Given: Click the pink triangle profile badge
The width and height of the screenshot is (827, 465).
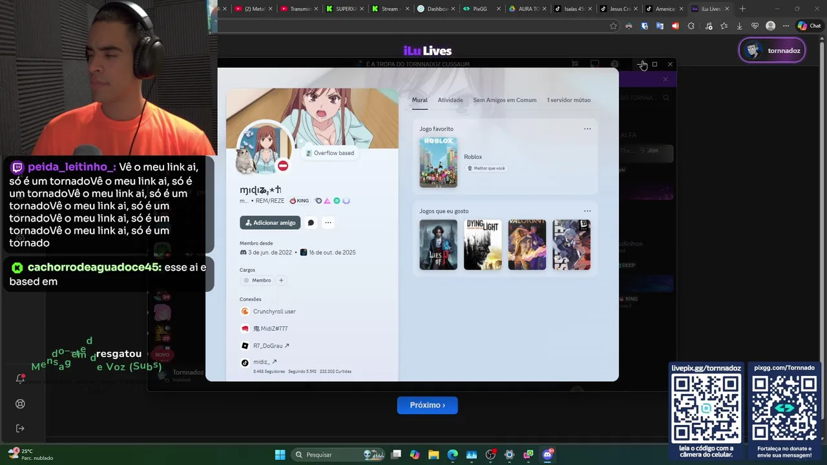Looking at the screenshot, I should coord(327,201).
